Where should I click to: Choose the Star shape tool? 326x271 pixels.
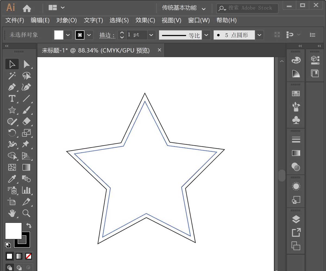[12, 110]
